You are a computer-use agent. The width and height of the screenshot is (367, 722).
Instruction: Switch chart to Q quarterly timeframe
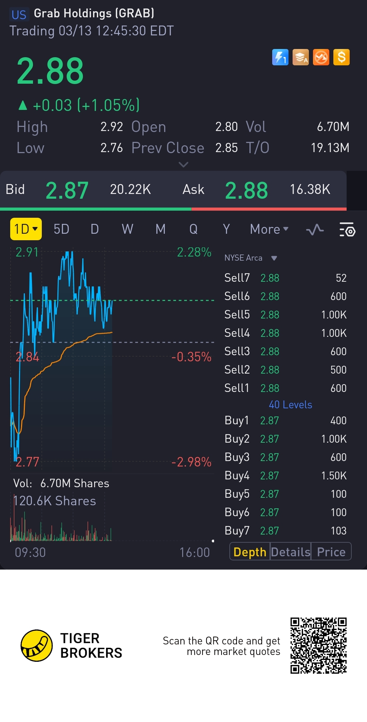193,229
